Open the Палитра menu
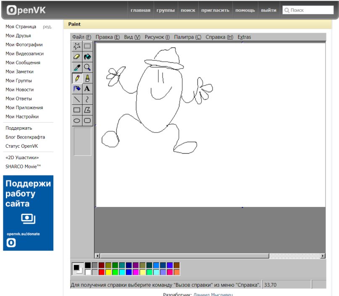This screenshot has height=296, width=339. pos(187,37)
